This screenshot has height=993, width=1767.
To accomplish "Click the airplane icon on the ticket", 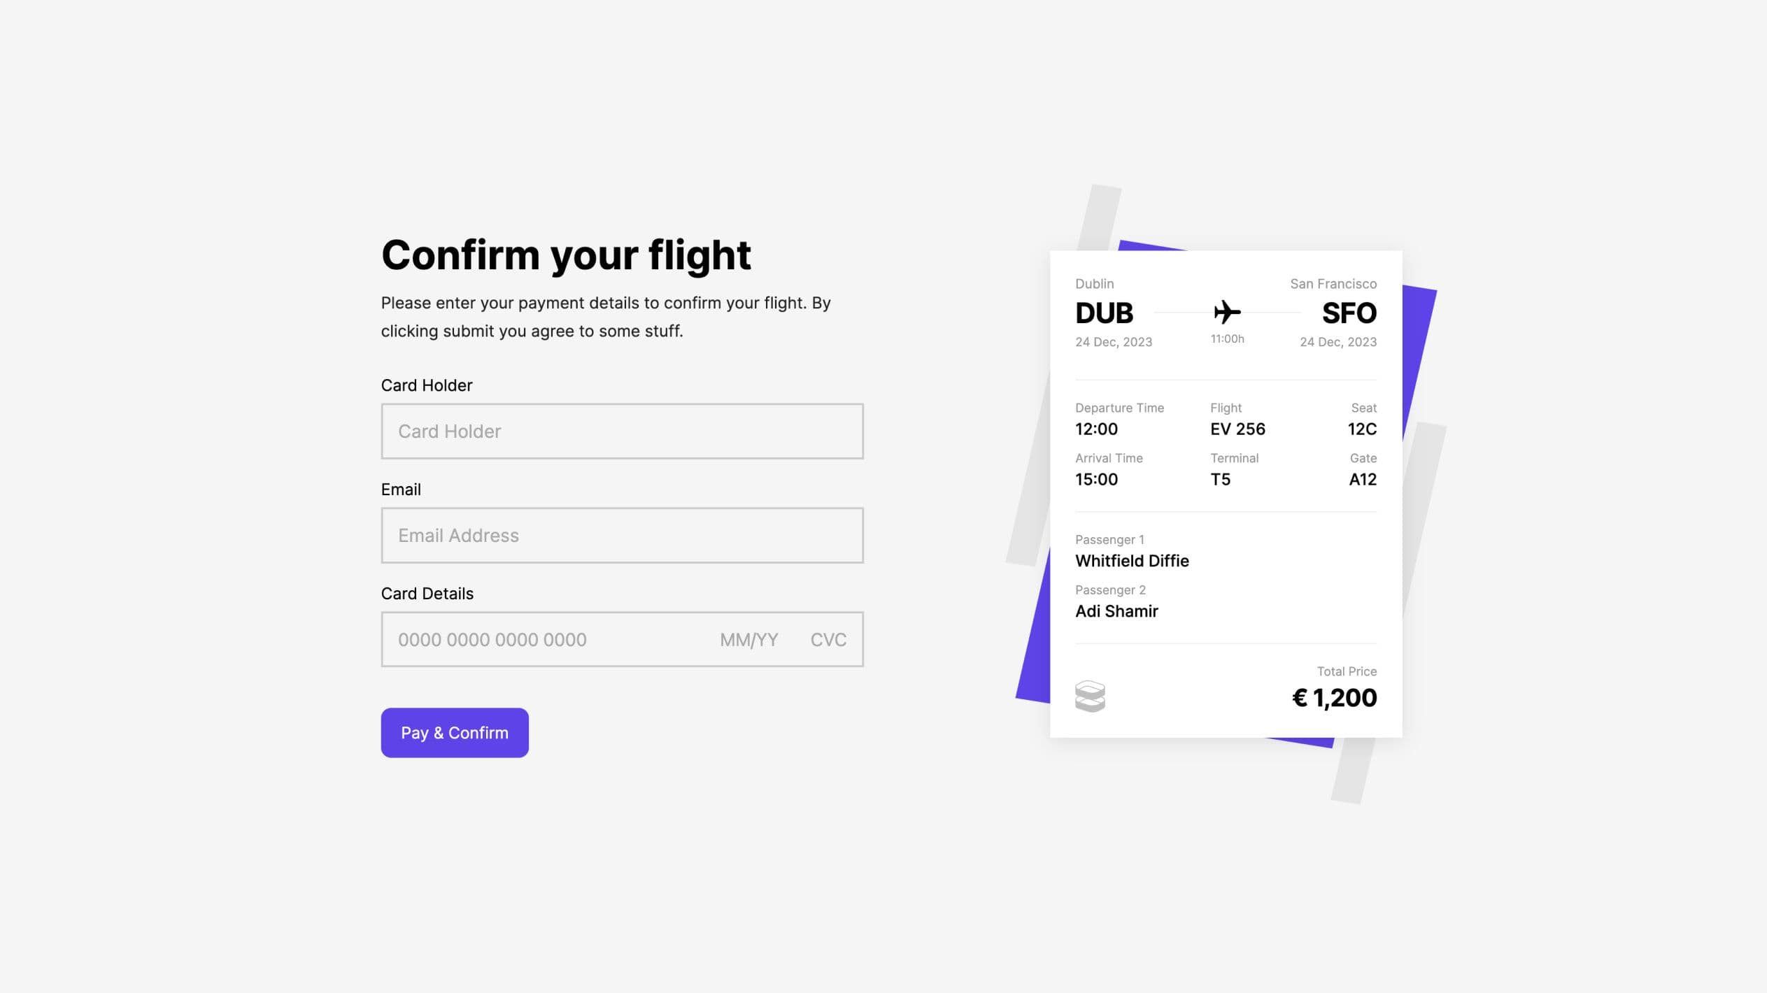I will [x=1227, y=312].
